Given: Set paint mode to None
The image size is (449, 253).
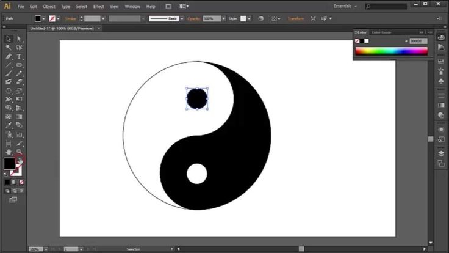Looking at the screenshot, I should click(21, 182).
